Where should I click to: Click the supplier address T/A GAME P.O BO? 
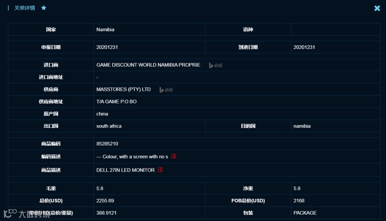coord(117,102)
